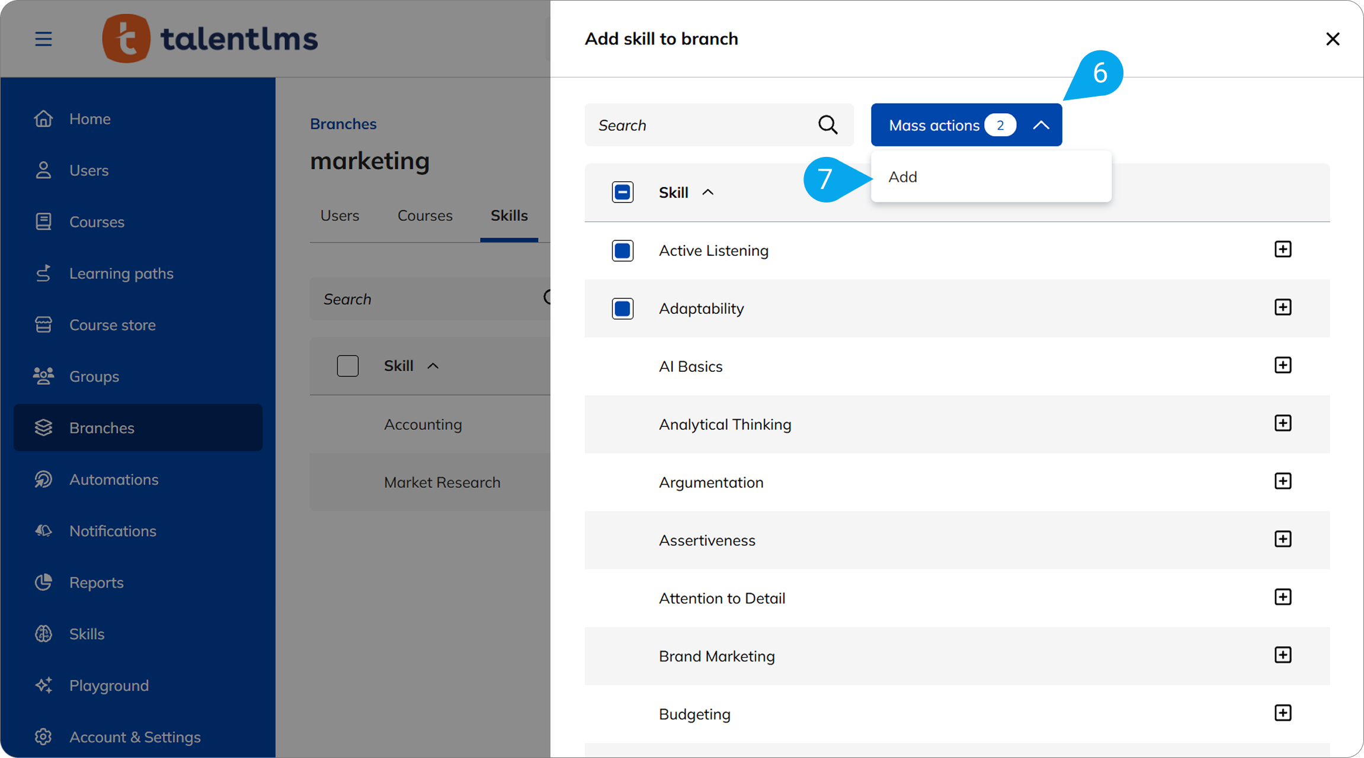
Task: Open Groups from the sidebar
Action: click(138, 376)
